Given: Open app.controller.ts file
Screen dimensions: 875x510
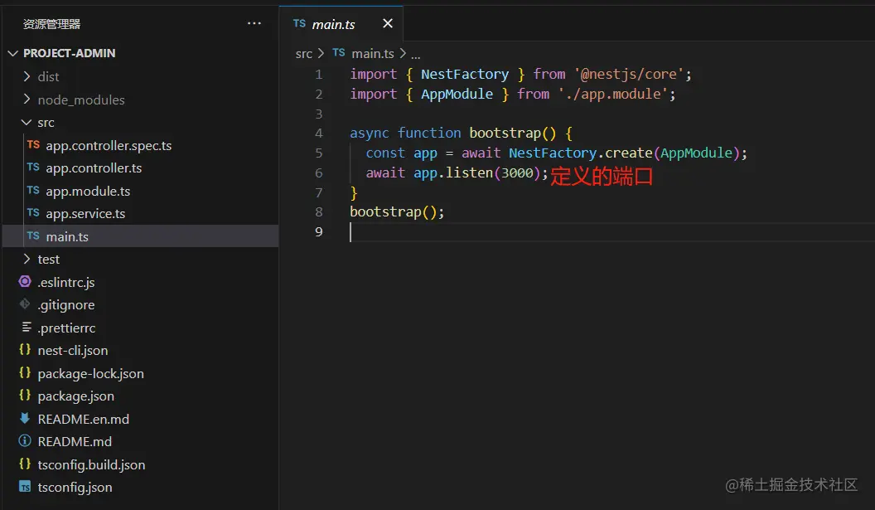Looking at the screenshot, I should coord(141,168).
